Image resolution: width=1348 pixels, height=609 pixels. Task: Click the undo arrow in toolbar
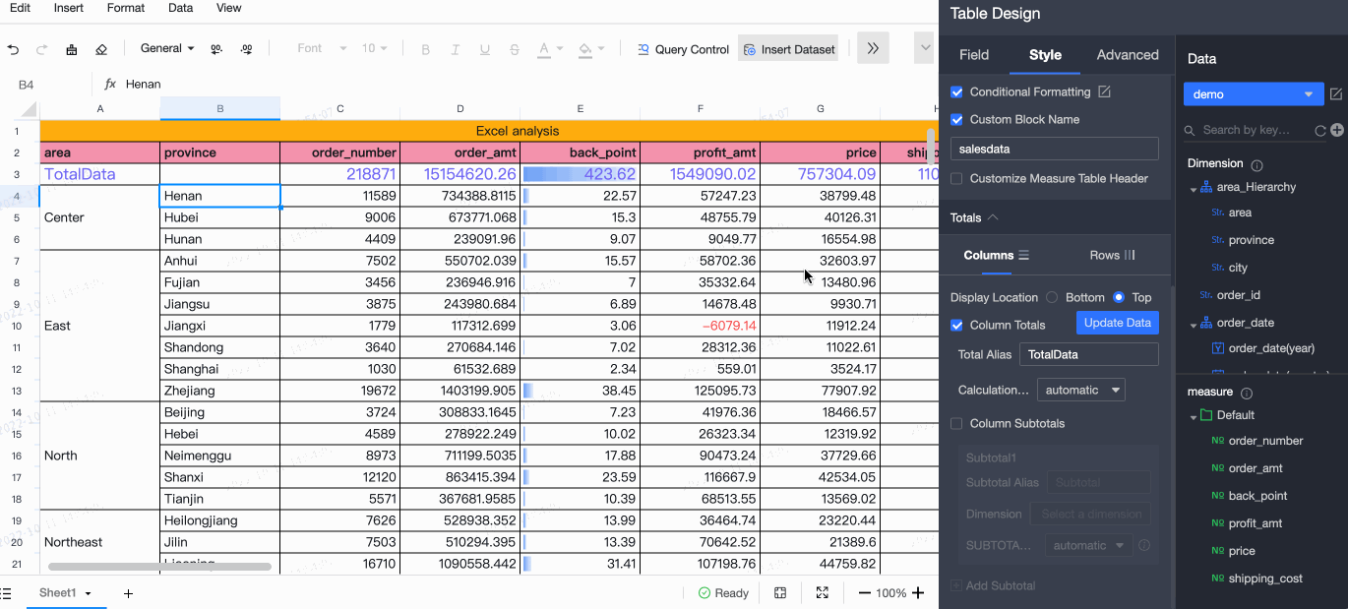13,49
